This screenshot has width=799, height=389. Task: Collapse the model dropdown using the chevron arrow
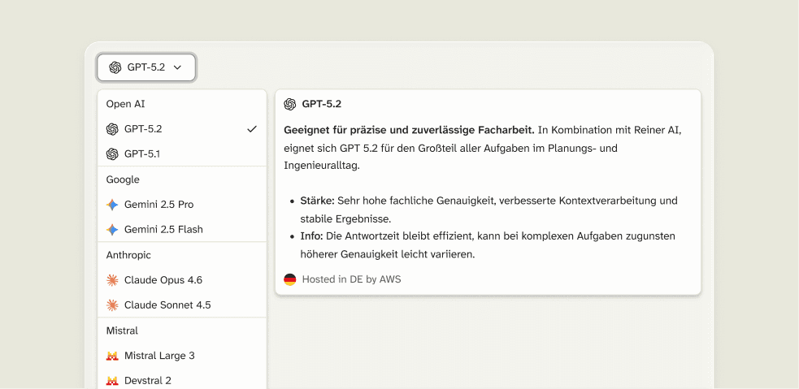coord(178,67)
